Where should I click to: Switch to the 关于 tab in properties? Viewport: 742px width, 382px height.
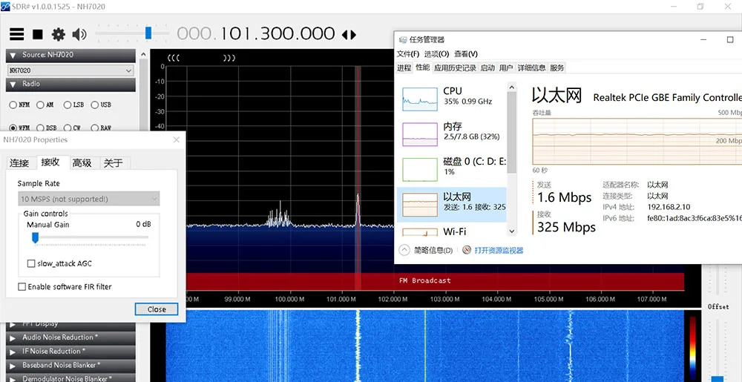point(114,163)
